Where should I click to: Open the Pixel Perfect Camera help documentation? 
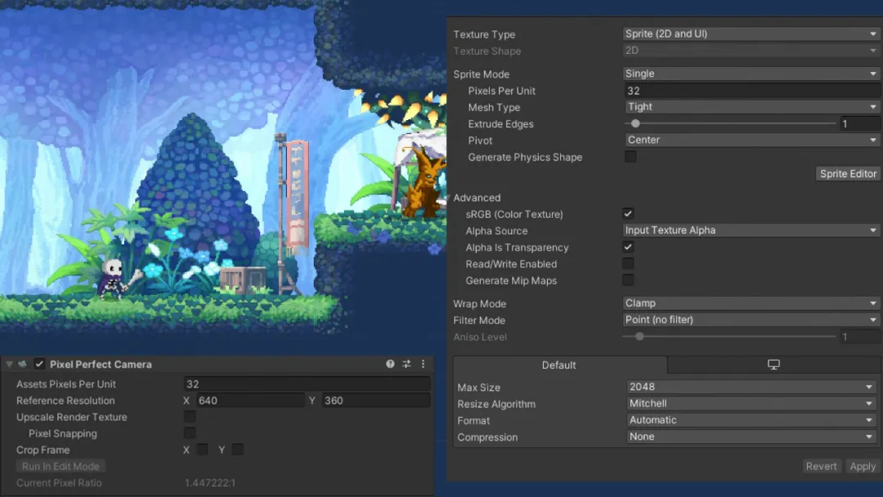click(390, 364)
